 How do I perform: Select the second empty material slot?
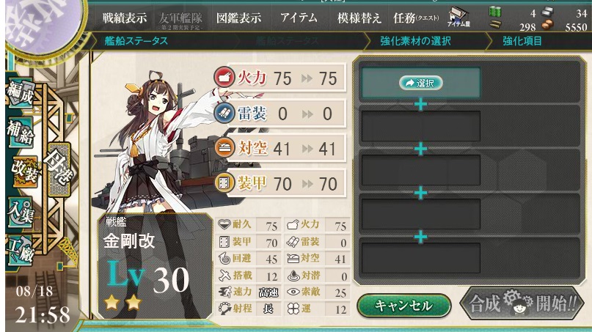click(x=420, y=126)
